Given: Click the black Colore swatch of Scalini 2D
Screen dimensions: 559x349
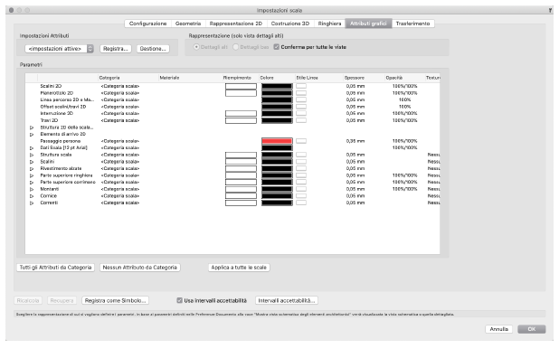Looking at the screenshot, I should (277, 86).
